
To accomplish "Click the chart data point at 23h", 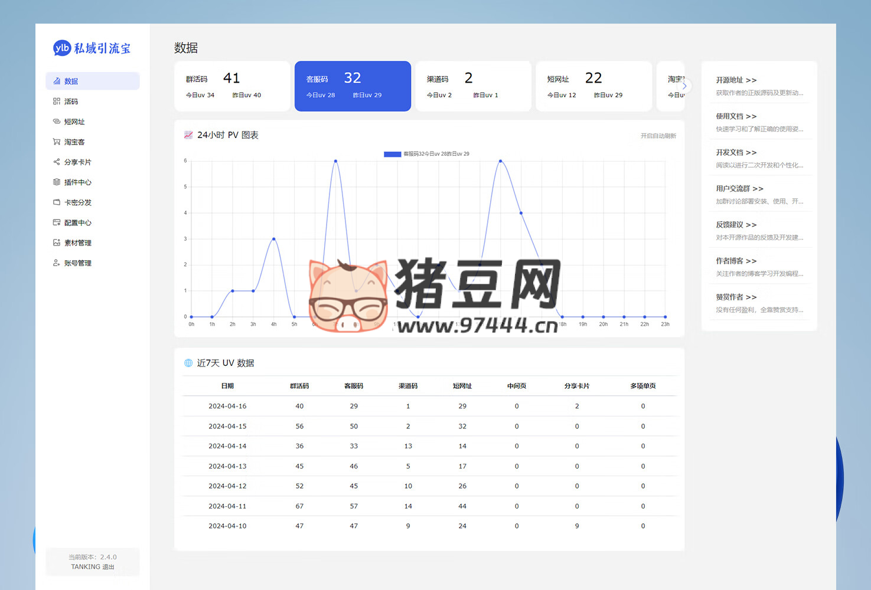I will click(666, 317).
